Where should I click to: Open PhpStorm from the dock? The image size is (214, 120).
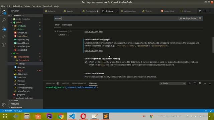[49, 116]
